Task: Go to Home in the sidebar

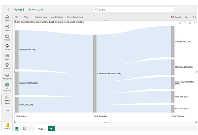Action: 7,18
